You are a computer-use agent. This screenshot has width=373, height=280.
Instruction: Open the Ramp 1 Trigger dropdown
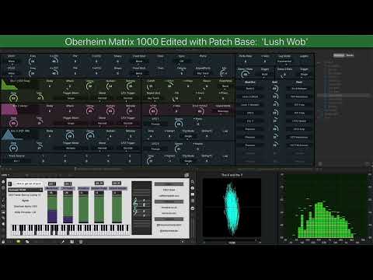(x=265, y=75)
